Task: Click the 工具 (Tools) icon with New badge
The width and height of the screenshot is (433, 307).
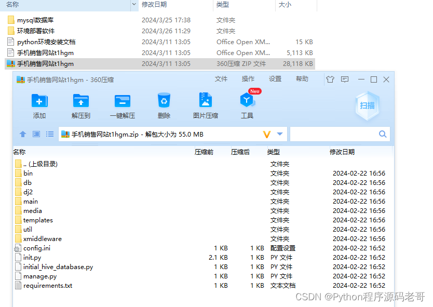Action: point(247,104)
